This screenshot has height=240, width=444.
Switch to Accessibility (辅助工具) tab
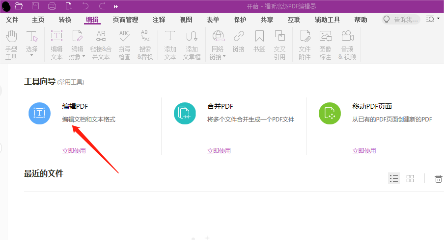(327, 20)
